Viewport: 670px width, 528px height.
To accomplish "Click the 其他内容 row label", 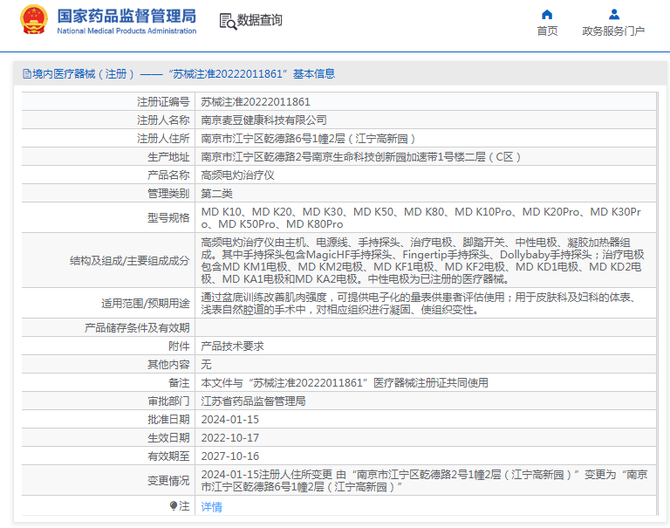I will pyautogui.click(x=168, y=365).
